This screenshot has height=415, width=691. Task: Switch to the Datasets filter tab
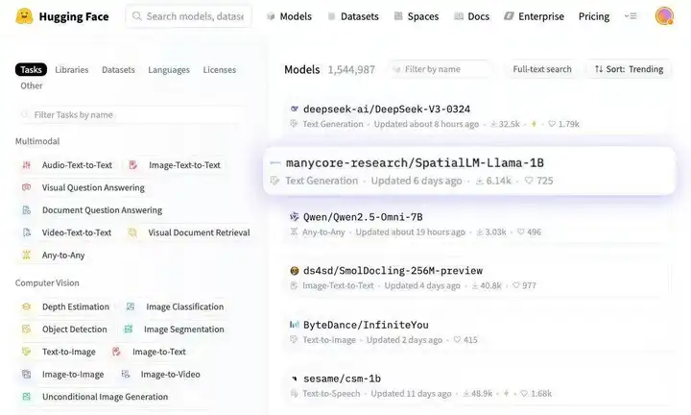point(118,70)
